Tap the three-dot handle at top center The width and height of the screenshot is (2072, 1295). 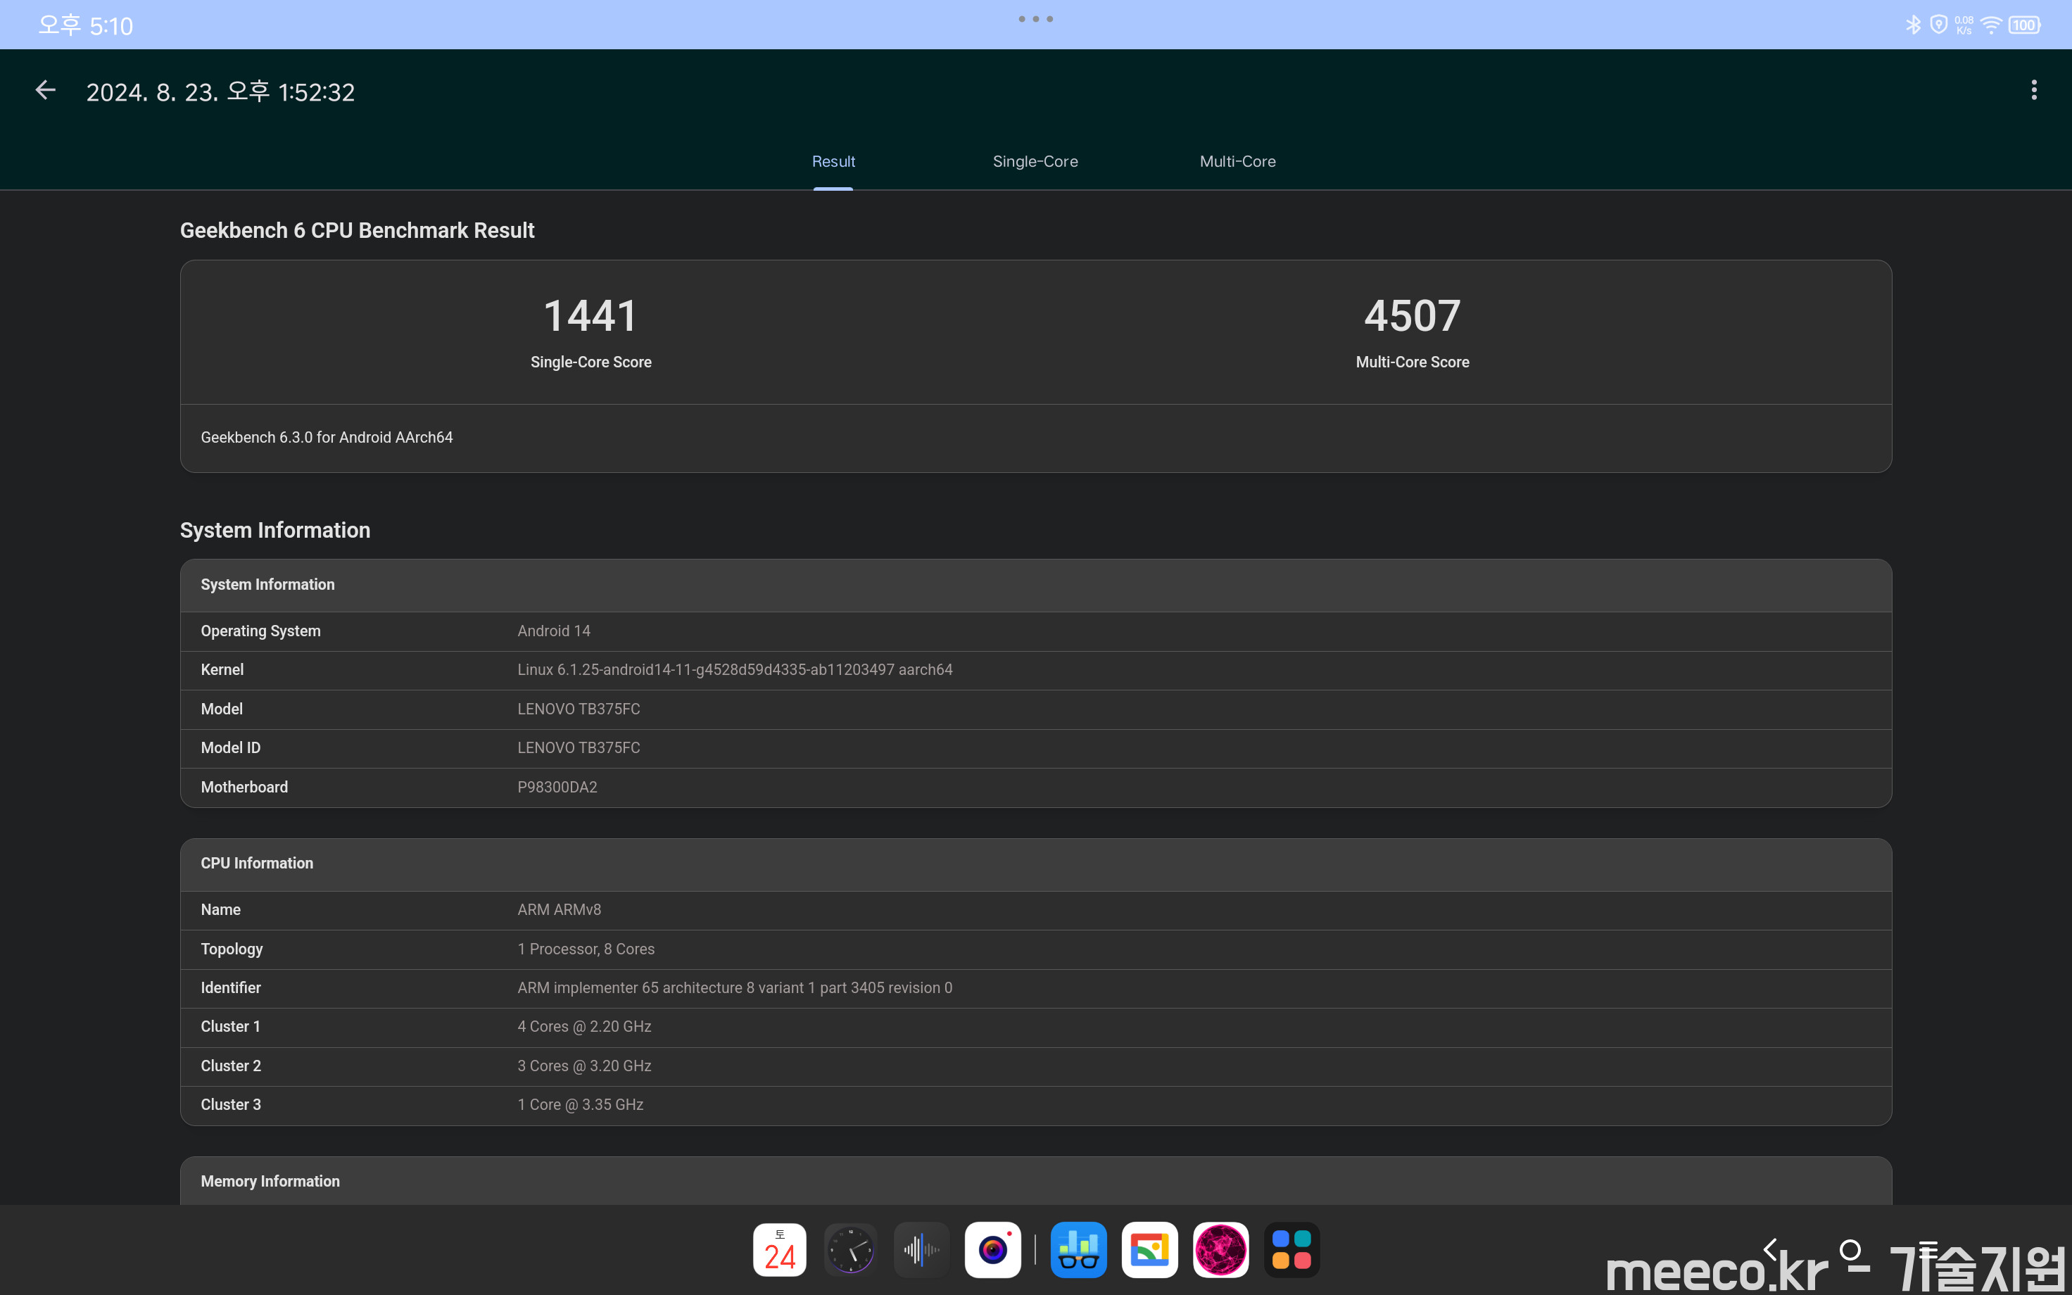click(1035, 19)
